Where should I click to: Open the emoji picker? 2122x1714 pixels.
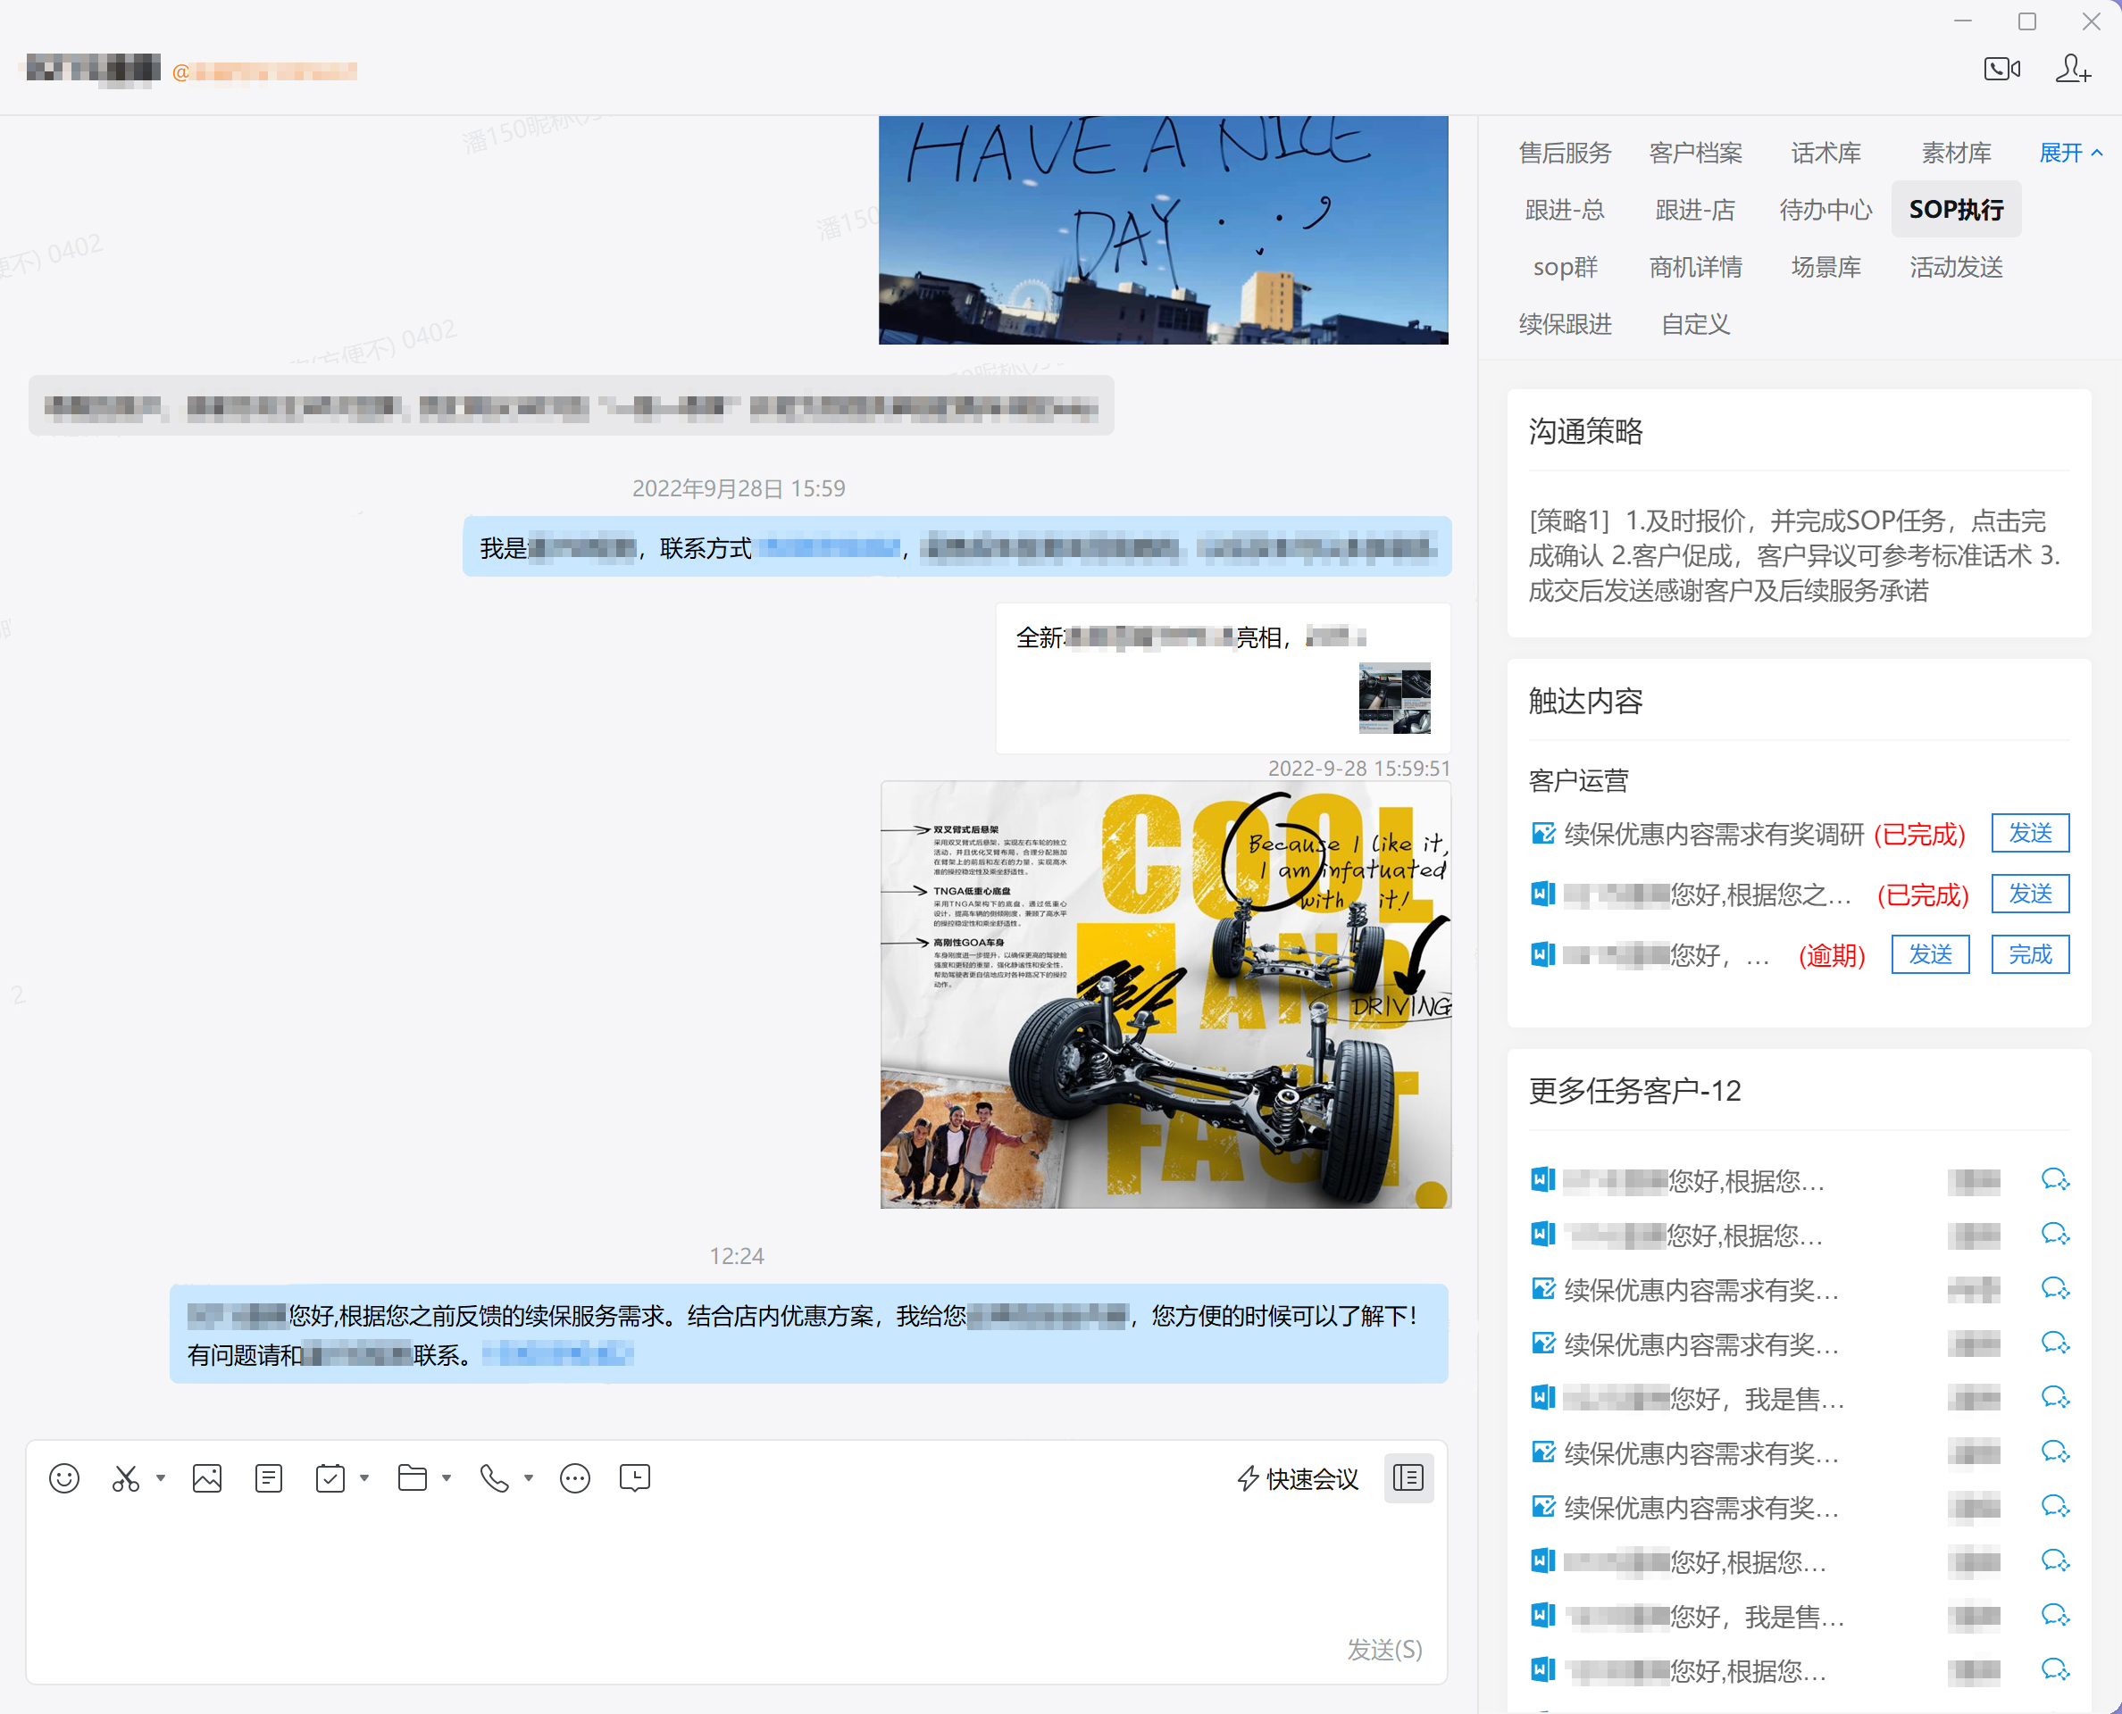(64, 1478)
